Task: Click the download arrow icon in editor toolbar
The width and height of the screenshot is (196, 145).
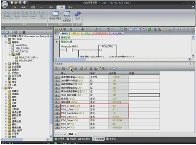Action: pos(83,29)
